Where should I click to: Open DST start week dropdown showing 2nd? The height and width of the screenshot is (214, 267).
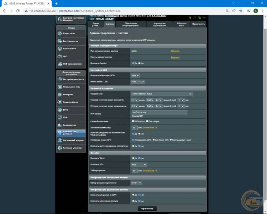click(150, 100)
